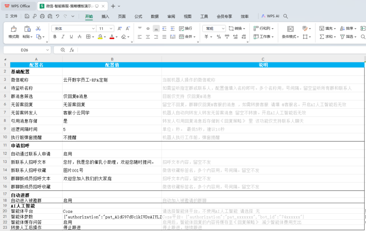This screenshot has width=366, height=231.
Task: Click the fx insert function icon
Action: tap(72, 50)
